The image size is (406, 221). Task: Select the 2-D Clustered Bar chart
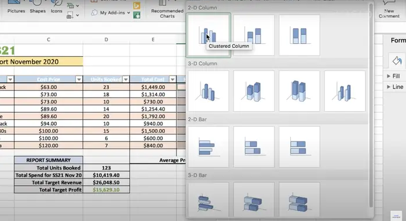pos(209,147)
